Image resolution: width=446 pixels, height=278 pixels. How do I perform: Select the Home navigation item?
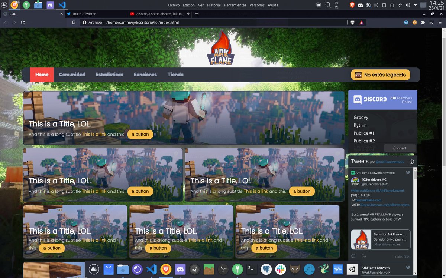coord(42,75)
